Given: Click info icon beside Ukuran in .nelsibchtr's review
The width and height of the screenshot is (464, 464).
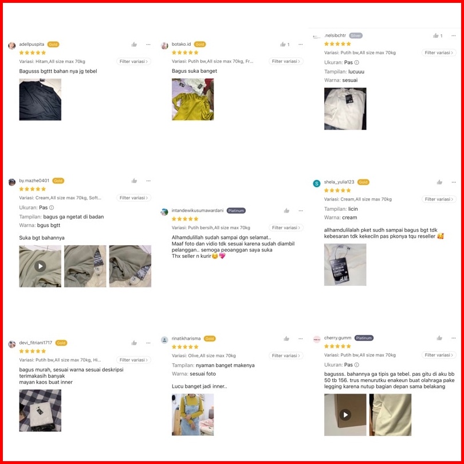Looking at the screenshot, I should [x=356, y=62].
